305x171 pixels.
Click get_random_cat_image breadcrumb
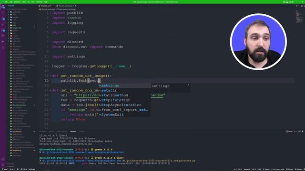click(x=67, y=9)
